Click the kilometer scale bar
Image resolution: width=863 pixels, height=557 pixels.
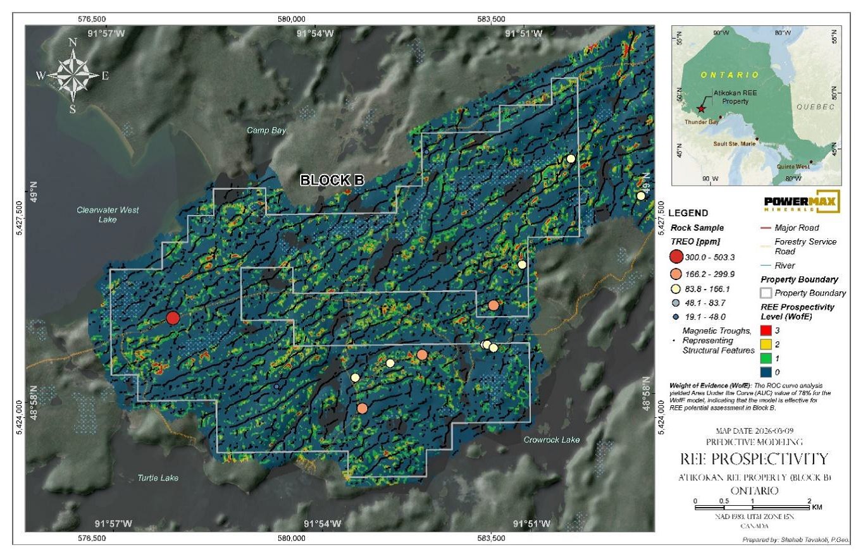(752, 507)
